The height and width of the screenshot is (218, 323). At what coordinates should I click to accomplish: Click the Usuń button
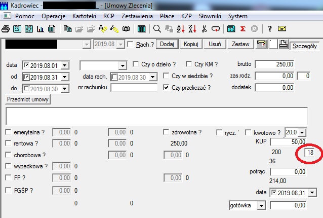point(215,44)
